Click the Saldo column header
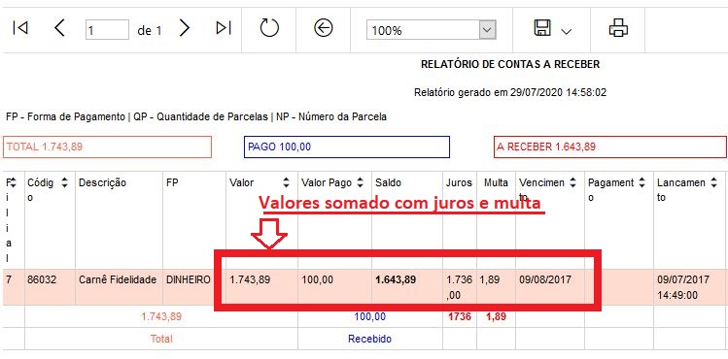 pyautogui.click(x=388, y=182)
